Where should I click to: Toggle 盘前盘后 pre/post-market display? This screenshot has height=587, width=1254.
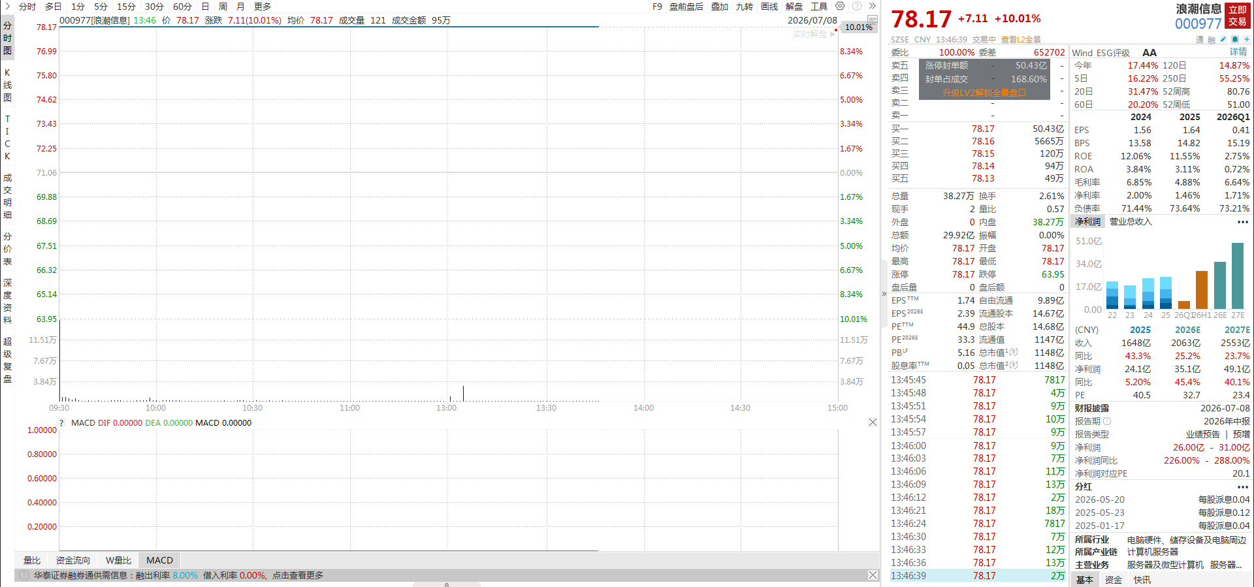pyautogui.click(x=686, y=7)
